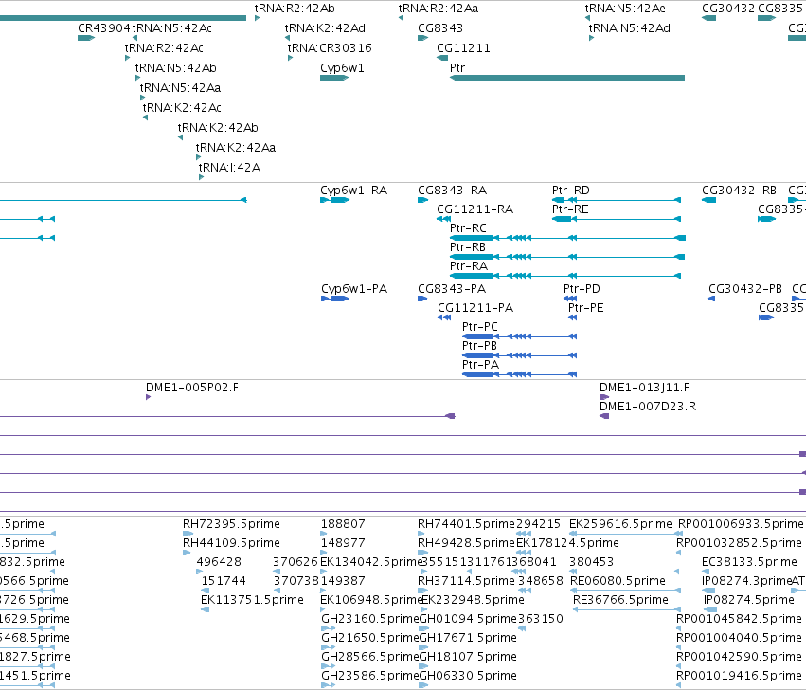This screenshot has height=690, width=806.
Task: Click EST 188807 label
Action: click(343, 524)
